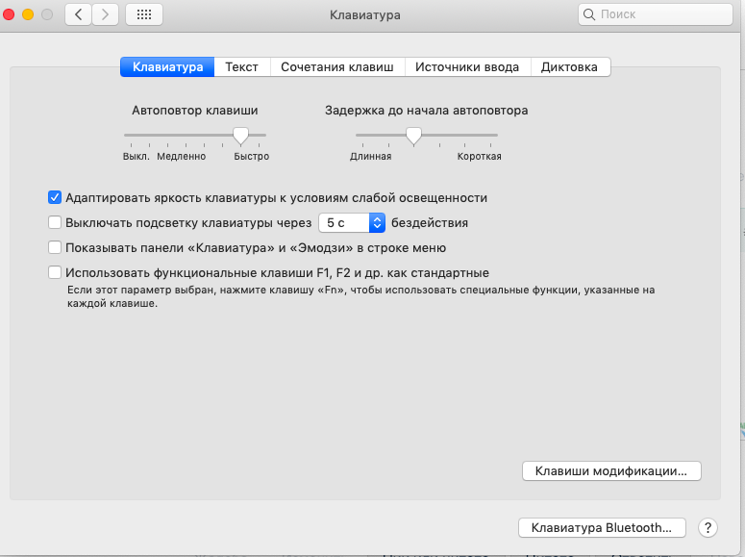
Task: Switch to the Текст tab
Action: coord(242,67)
